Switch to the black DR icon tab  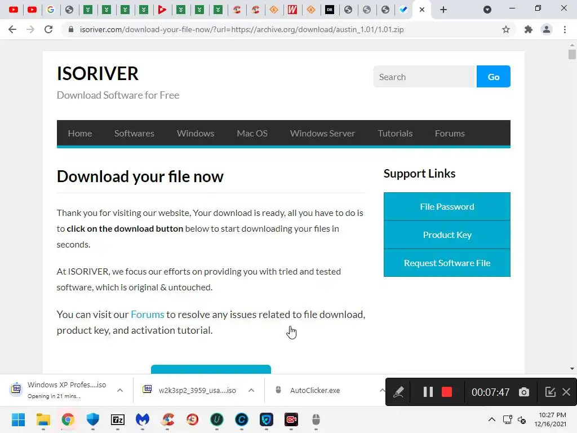pyautogui.click(x=330, y=10)
